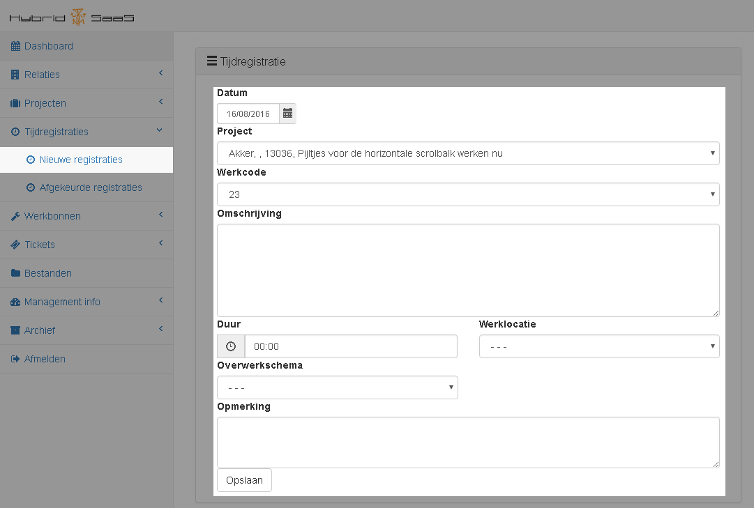
Task: Select the Afmelden sign-out option
Action: click(x=45, y=359)
